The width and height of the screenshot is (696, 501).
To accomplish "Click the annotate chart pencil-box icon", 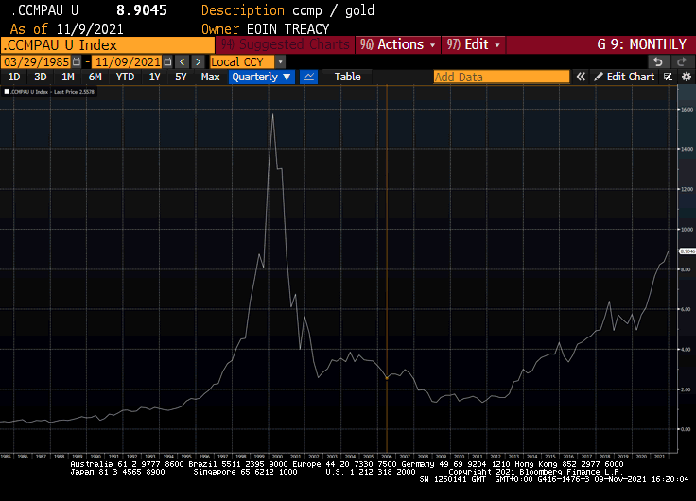I will pos(669,77).
